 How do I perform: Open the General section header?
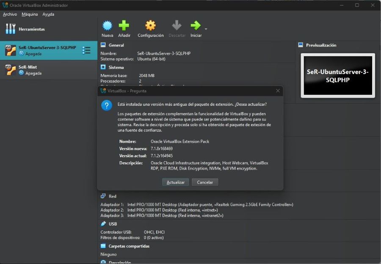[x=116, y=45]
